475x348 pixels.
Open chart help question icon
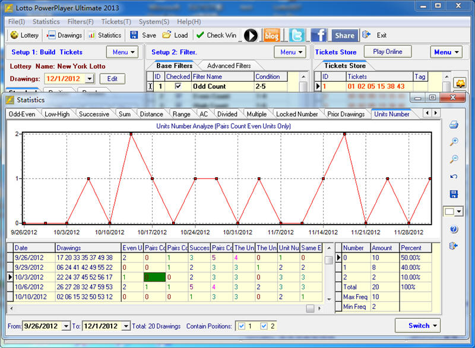click(454, 229)
